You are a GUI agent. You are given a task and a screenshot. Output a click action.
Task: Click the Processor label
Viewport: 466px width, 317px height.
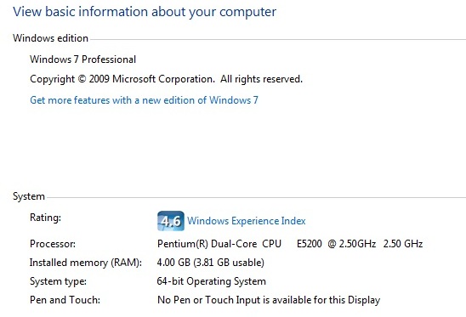point(53,244)
